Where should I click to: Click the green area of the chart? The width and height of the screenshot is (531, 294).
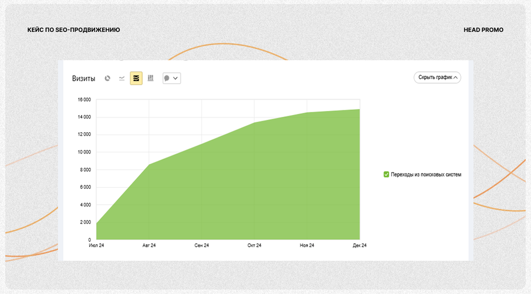pos(254,190)
